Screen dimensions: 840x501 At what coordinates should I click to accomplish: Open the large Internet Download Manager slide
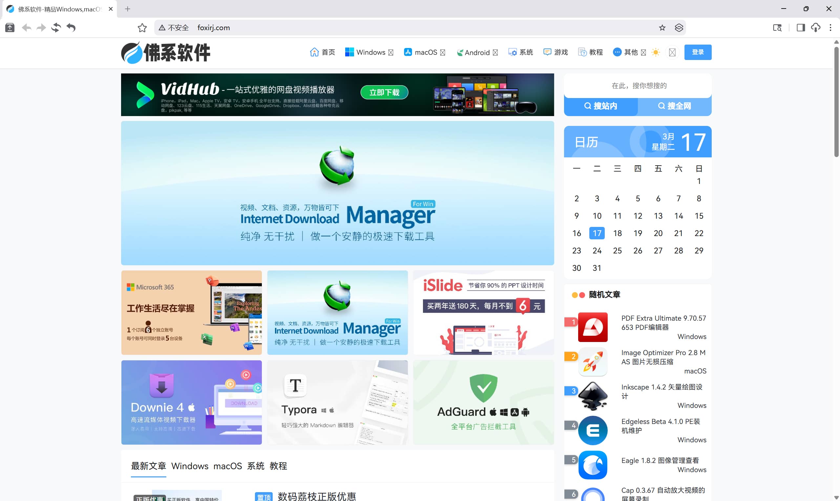point(337,193)
